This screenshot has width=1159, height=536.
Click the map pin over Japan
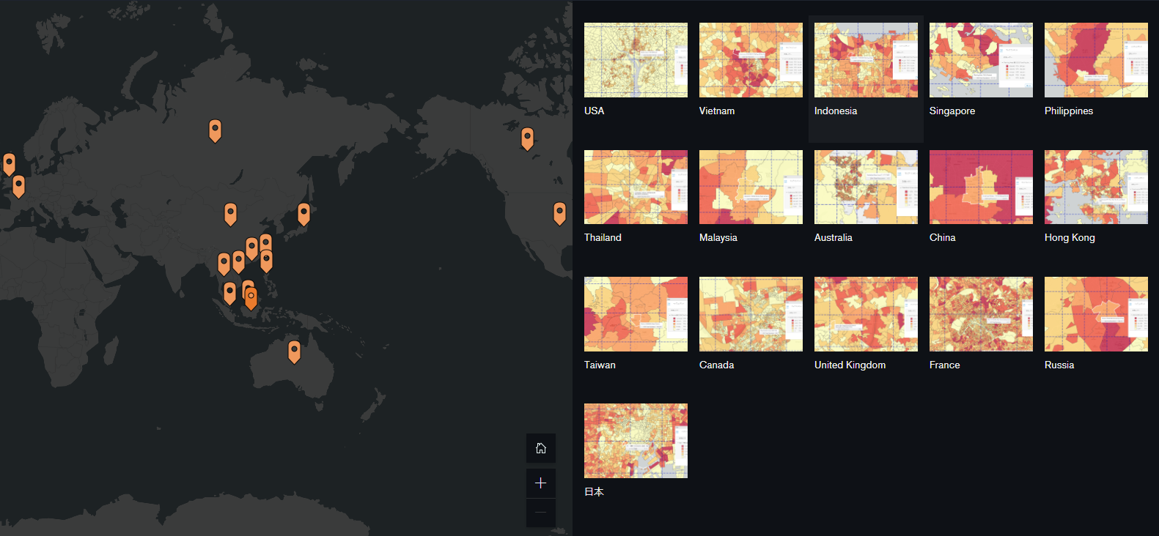303,213
